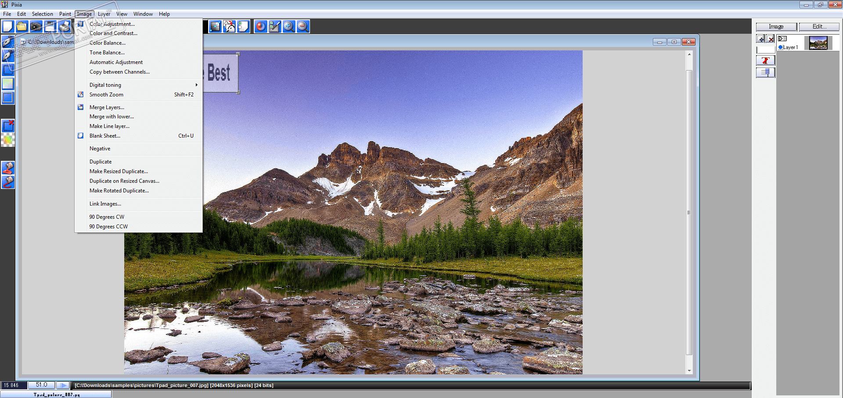Open the Help menu
The width and height of the screenshot is (843, 398).
click(x=164, y=14)
